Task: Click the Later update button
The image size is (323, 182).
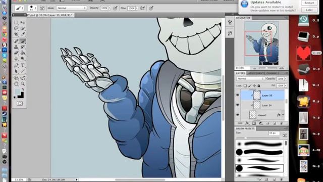Action: tap(309, 10)
